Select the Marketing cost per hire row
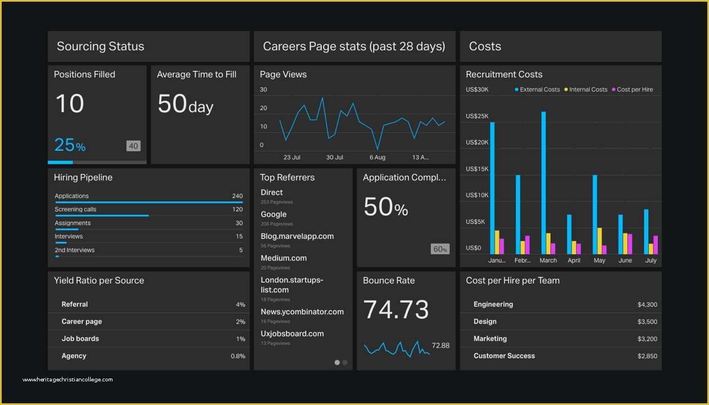Image resolution: width=709 pixels, height=405 pixels. (560, 339)
